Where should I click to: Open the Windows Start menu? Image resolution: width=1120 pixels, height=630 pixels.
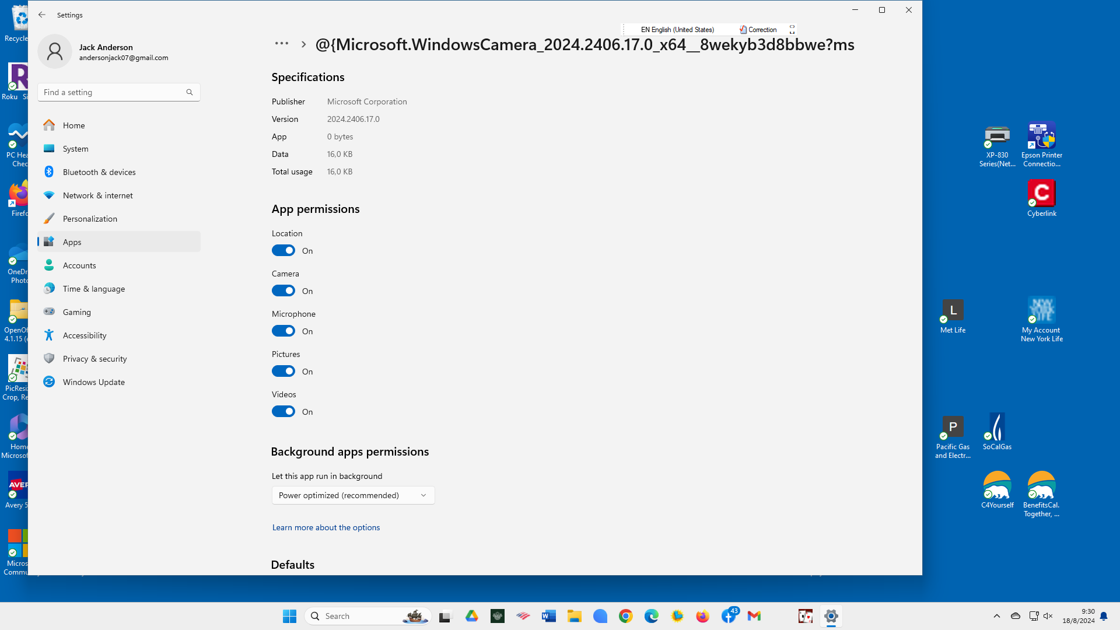[289, 616]
